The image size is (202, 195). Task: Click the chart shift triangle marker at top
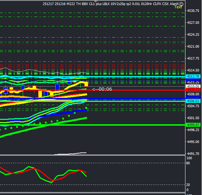point(96,1)
